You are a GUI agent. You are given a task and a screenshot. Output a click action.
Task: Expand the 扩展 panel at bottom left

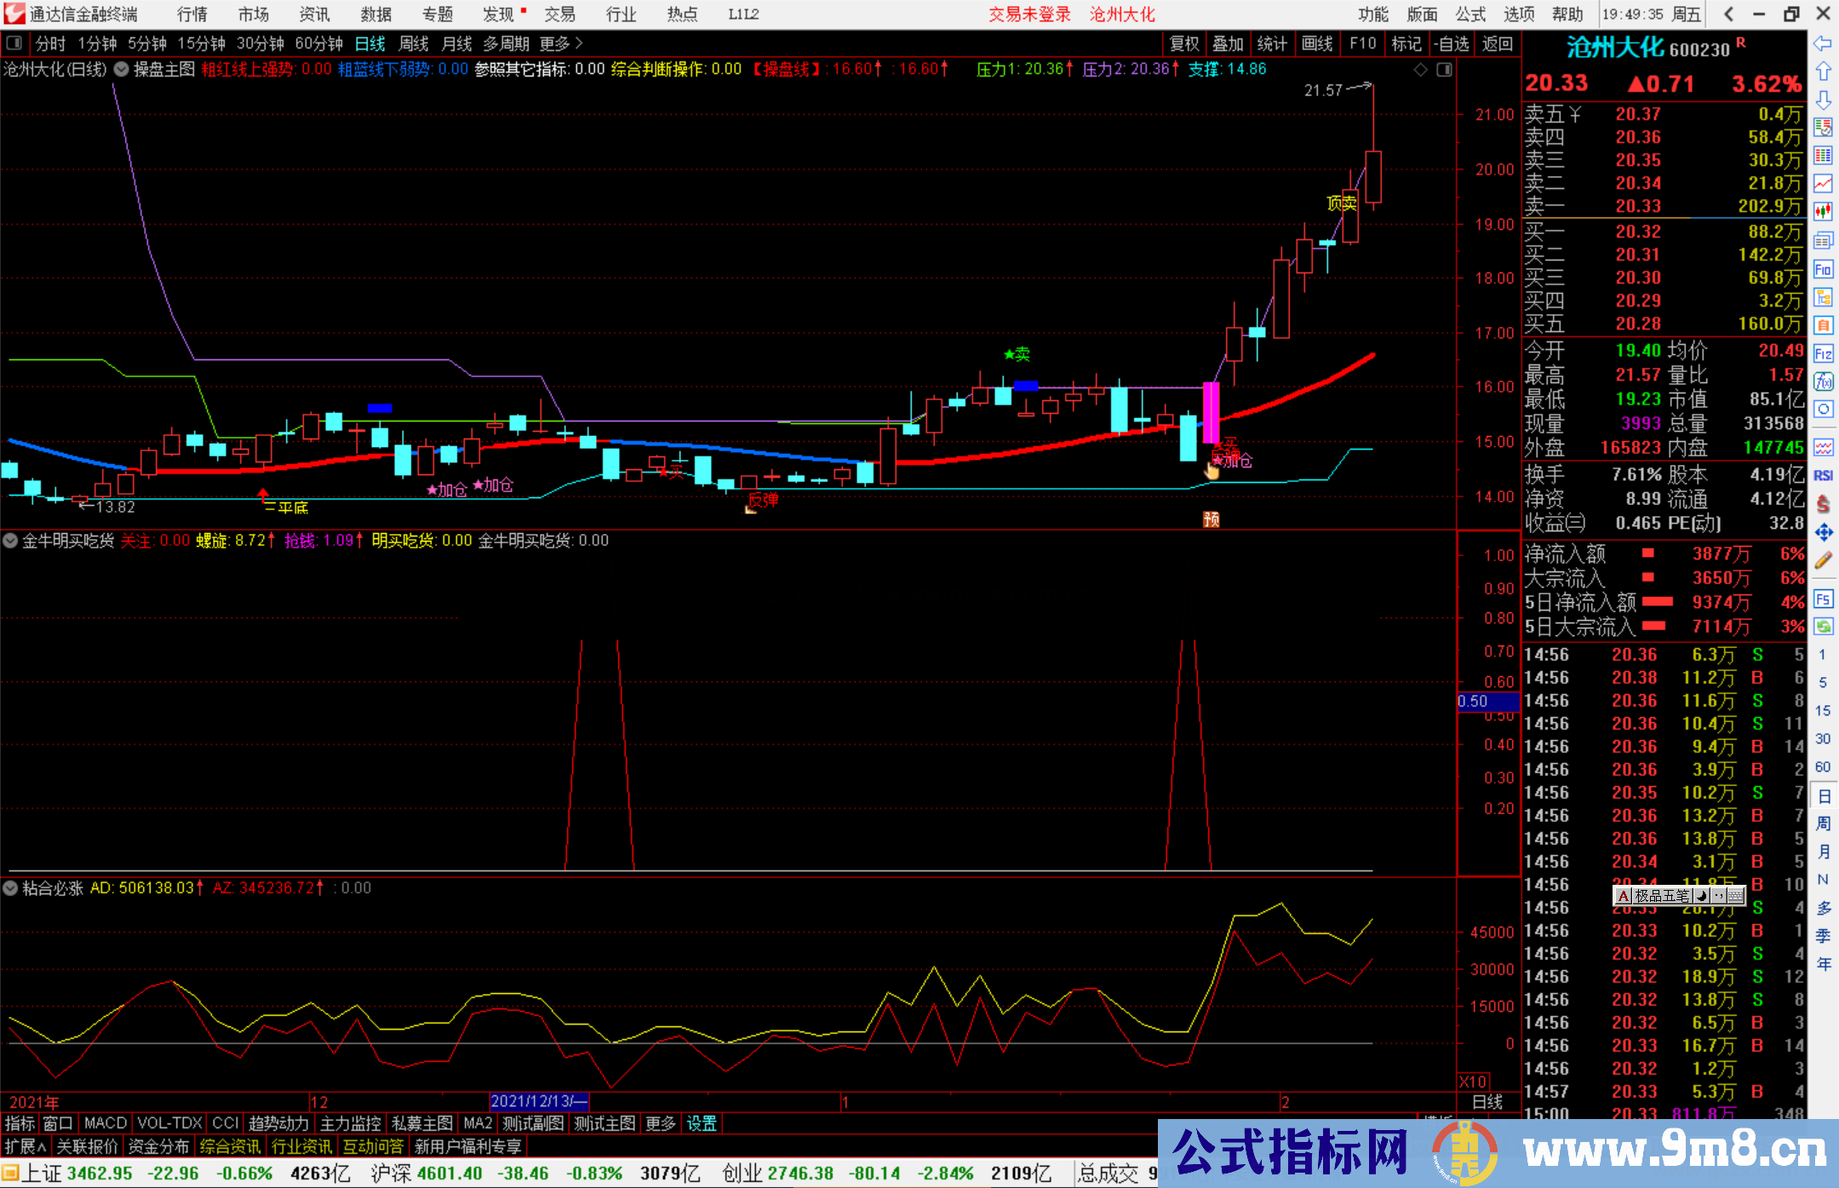tap(25, 1146)
